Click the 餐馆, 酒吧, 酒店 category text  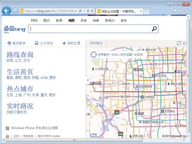(x=31, y=78)
